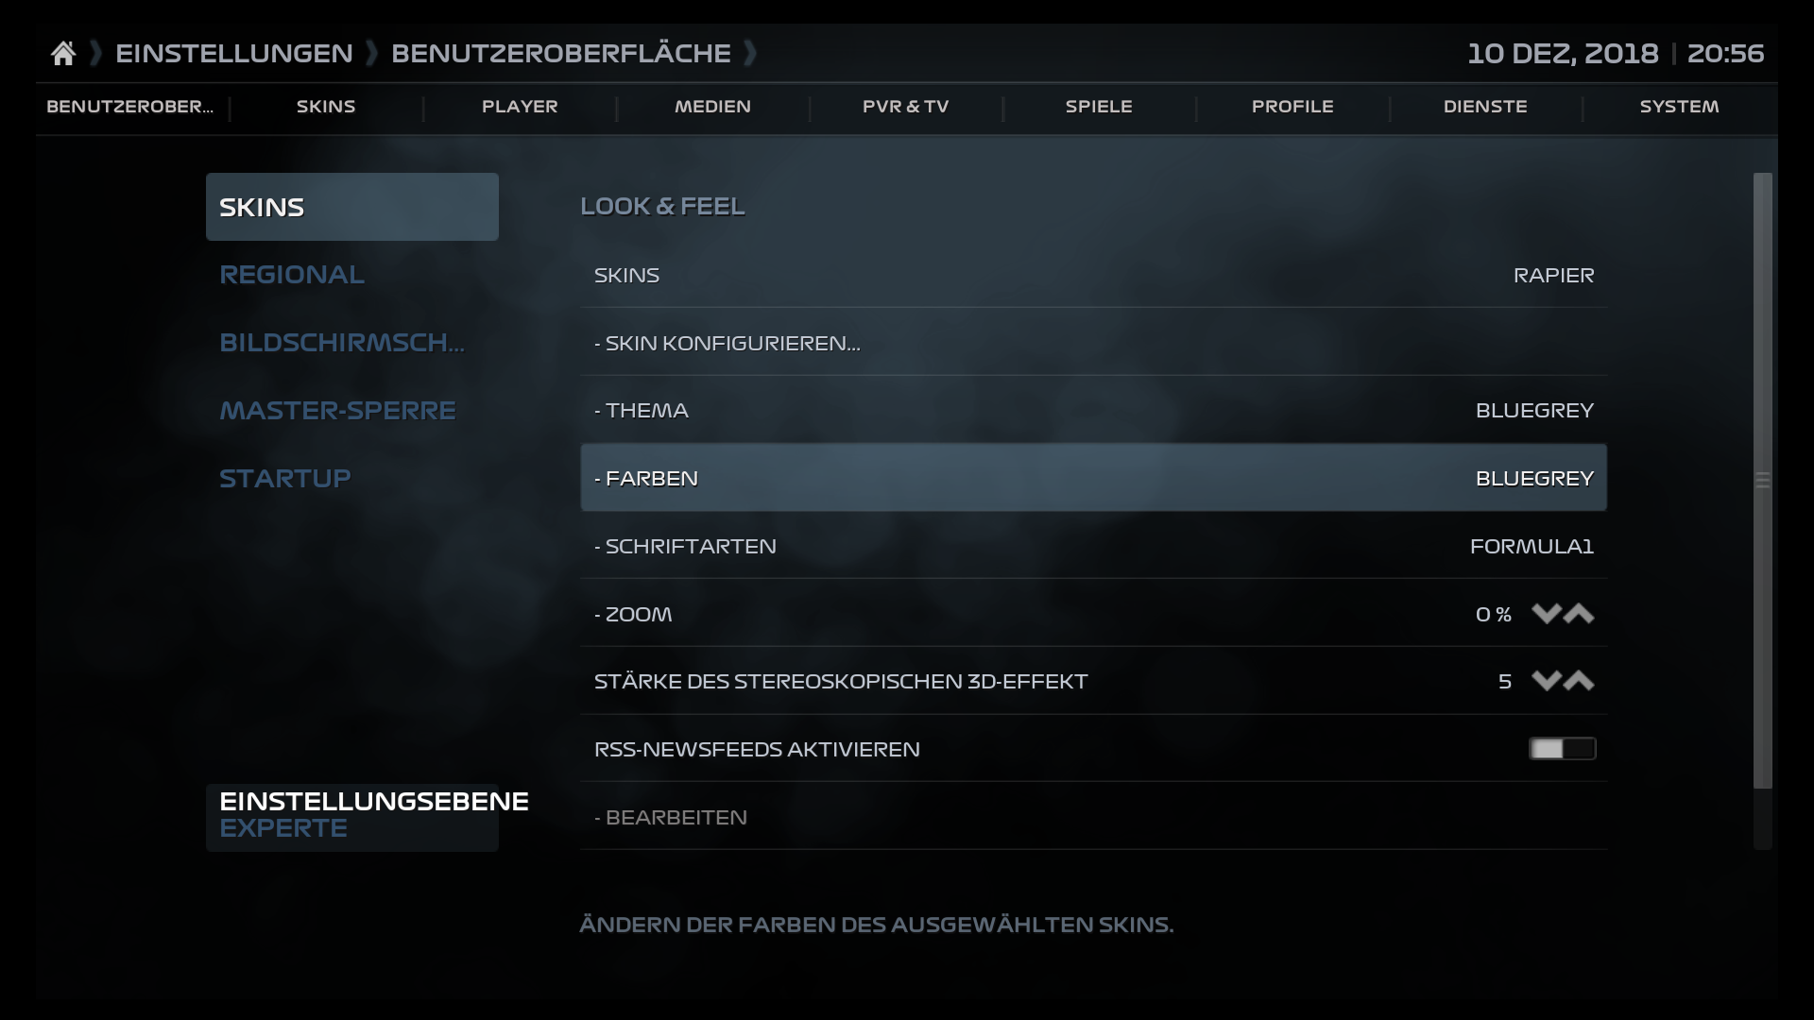The width and height of the screenshot is (1814, 1020).
Task: Decrease stereoscopic 3D effect strength
Action: click(x=1546, y=681)
